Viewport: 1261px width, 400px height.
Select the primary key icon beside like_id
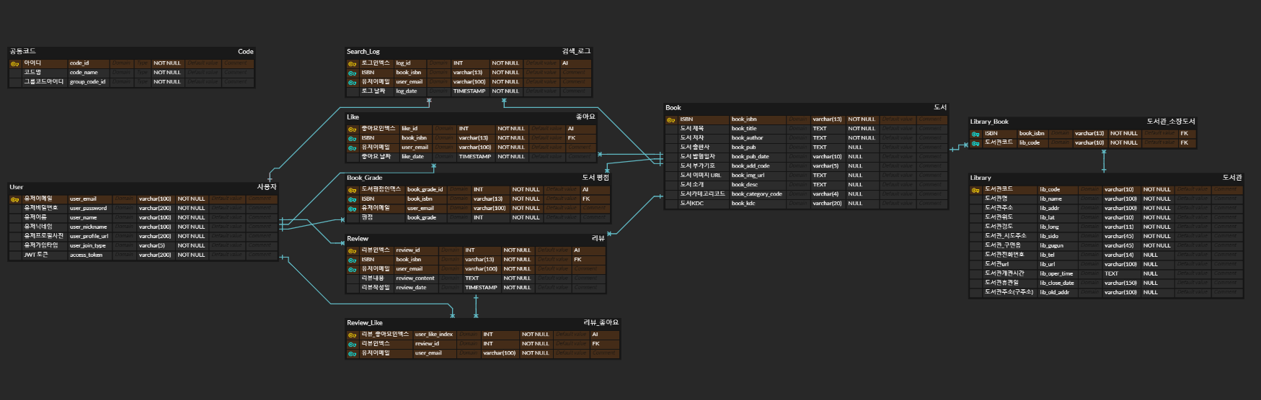click(353, 129)
